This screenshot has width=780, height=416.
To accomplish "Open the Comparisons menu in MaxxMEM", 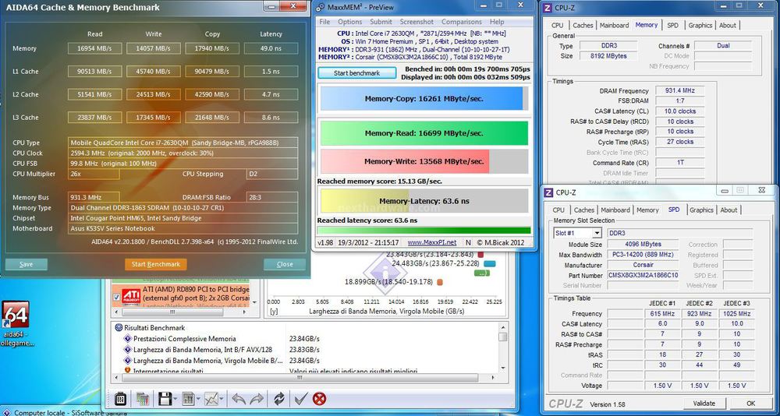I will coord(462,22).
